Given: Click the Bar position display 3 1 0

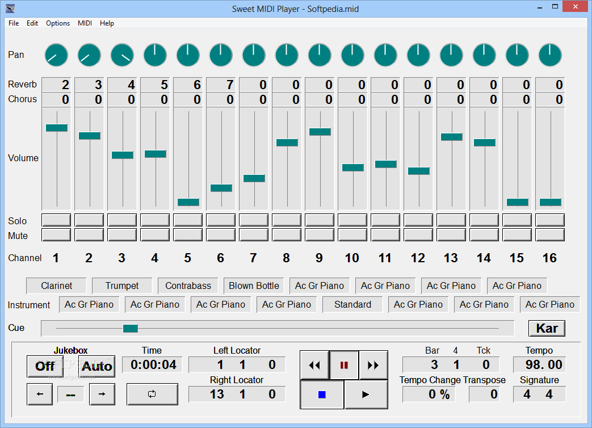Looking at the screenshot, I should tap(451, 364).
